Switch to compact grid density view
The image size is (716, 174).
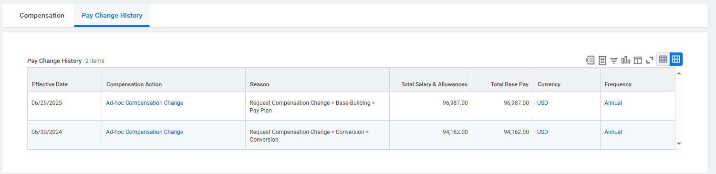(663, 59)
